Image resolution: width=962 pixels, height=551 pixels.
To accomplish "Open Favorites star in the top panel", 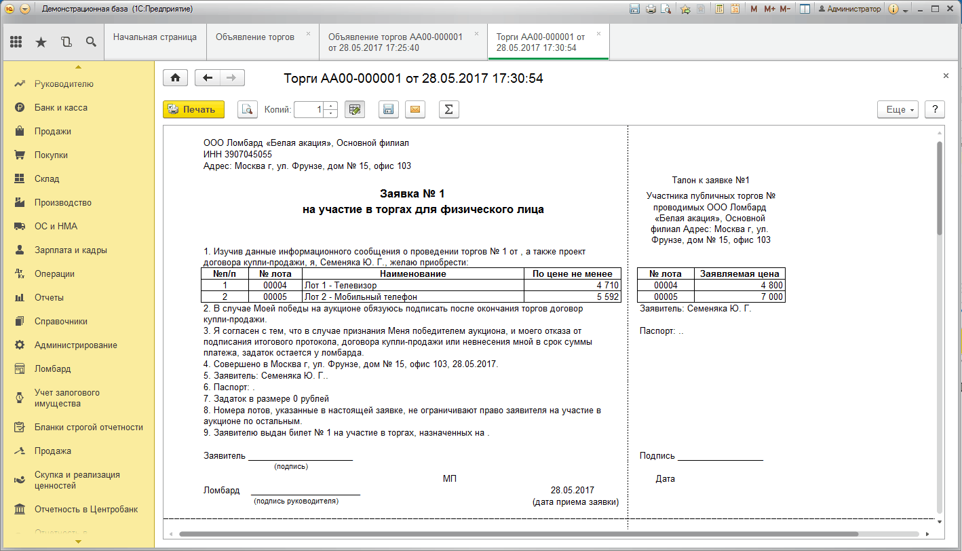I will click(x=41, y=42).
